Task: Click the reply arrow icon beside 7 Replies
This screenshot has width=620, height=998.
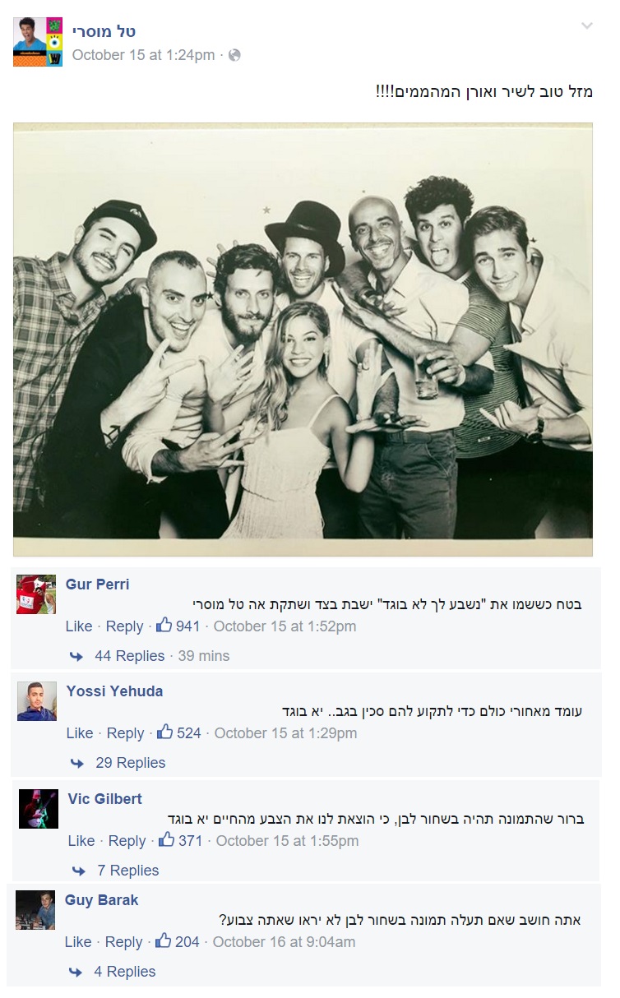Action: tap(78, 871)
